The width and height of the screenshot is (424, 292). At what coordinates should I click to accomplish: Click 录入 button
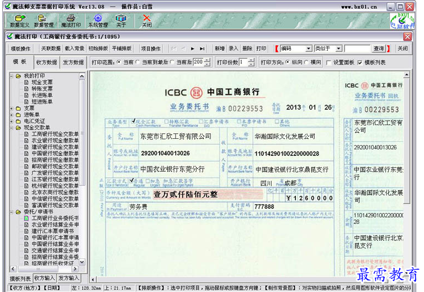234,48
